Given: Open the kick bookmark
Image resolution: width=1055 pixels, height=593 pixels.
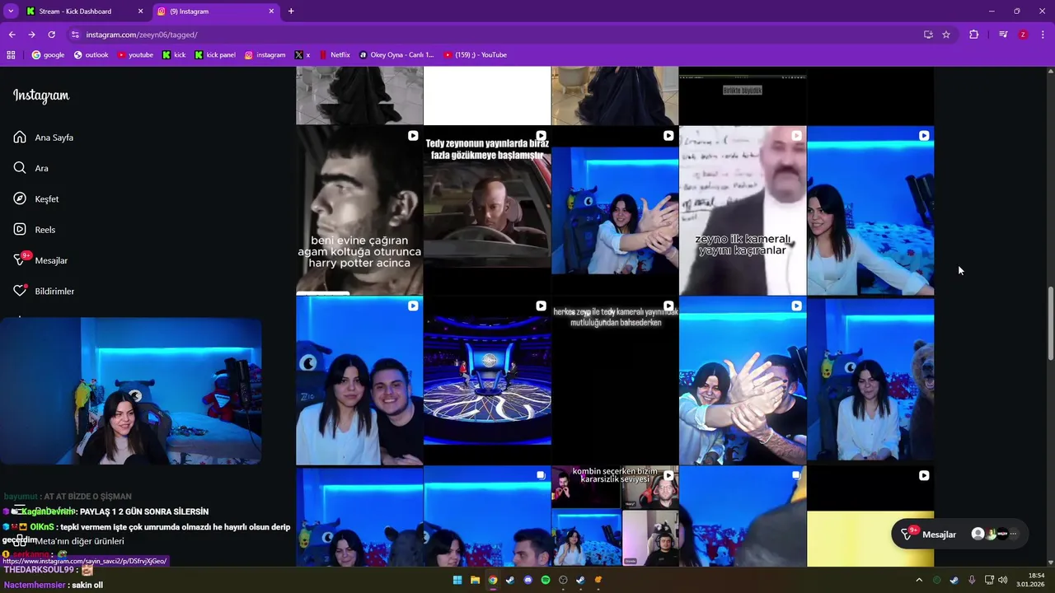Looking at the screenshot, I should [x=174, y=55].
